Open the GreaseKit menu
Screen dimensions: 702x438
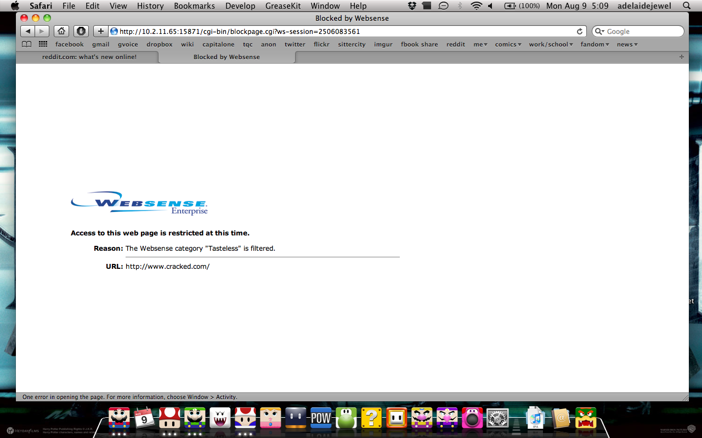click(x=282, y=5)
